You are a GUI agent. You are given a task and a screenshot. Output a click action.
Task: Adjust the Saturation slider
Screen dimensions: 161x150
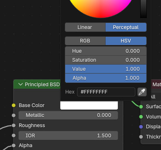pos(106,60)
